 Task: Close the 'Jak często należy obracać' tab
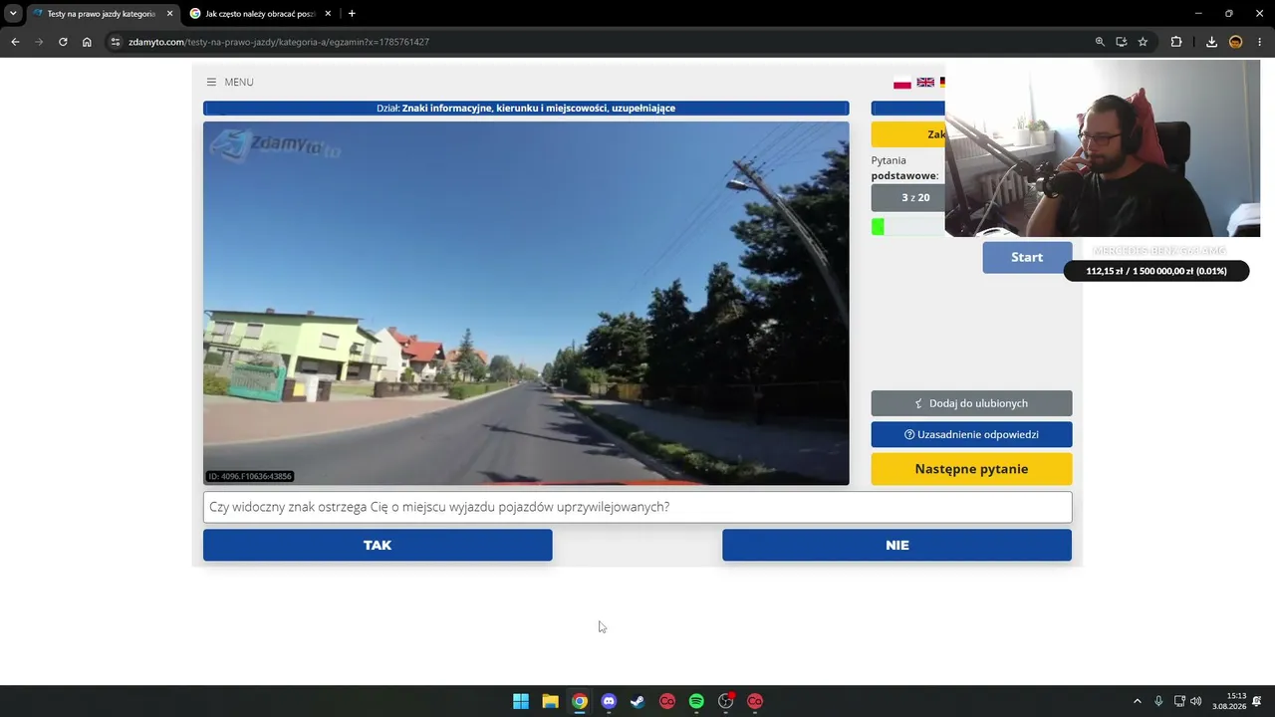click(328, 14)
